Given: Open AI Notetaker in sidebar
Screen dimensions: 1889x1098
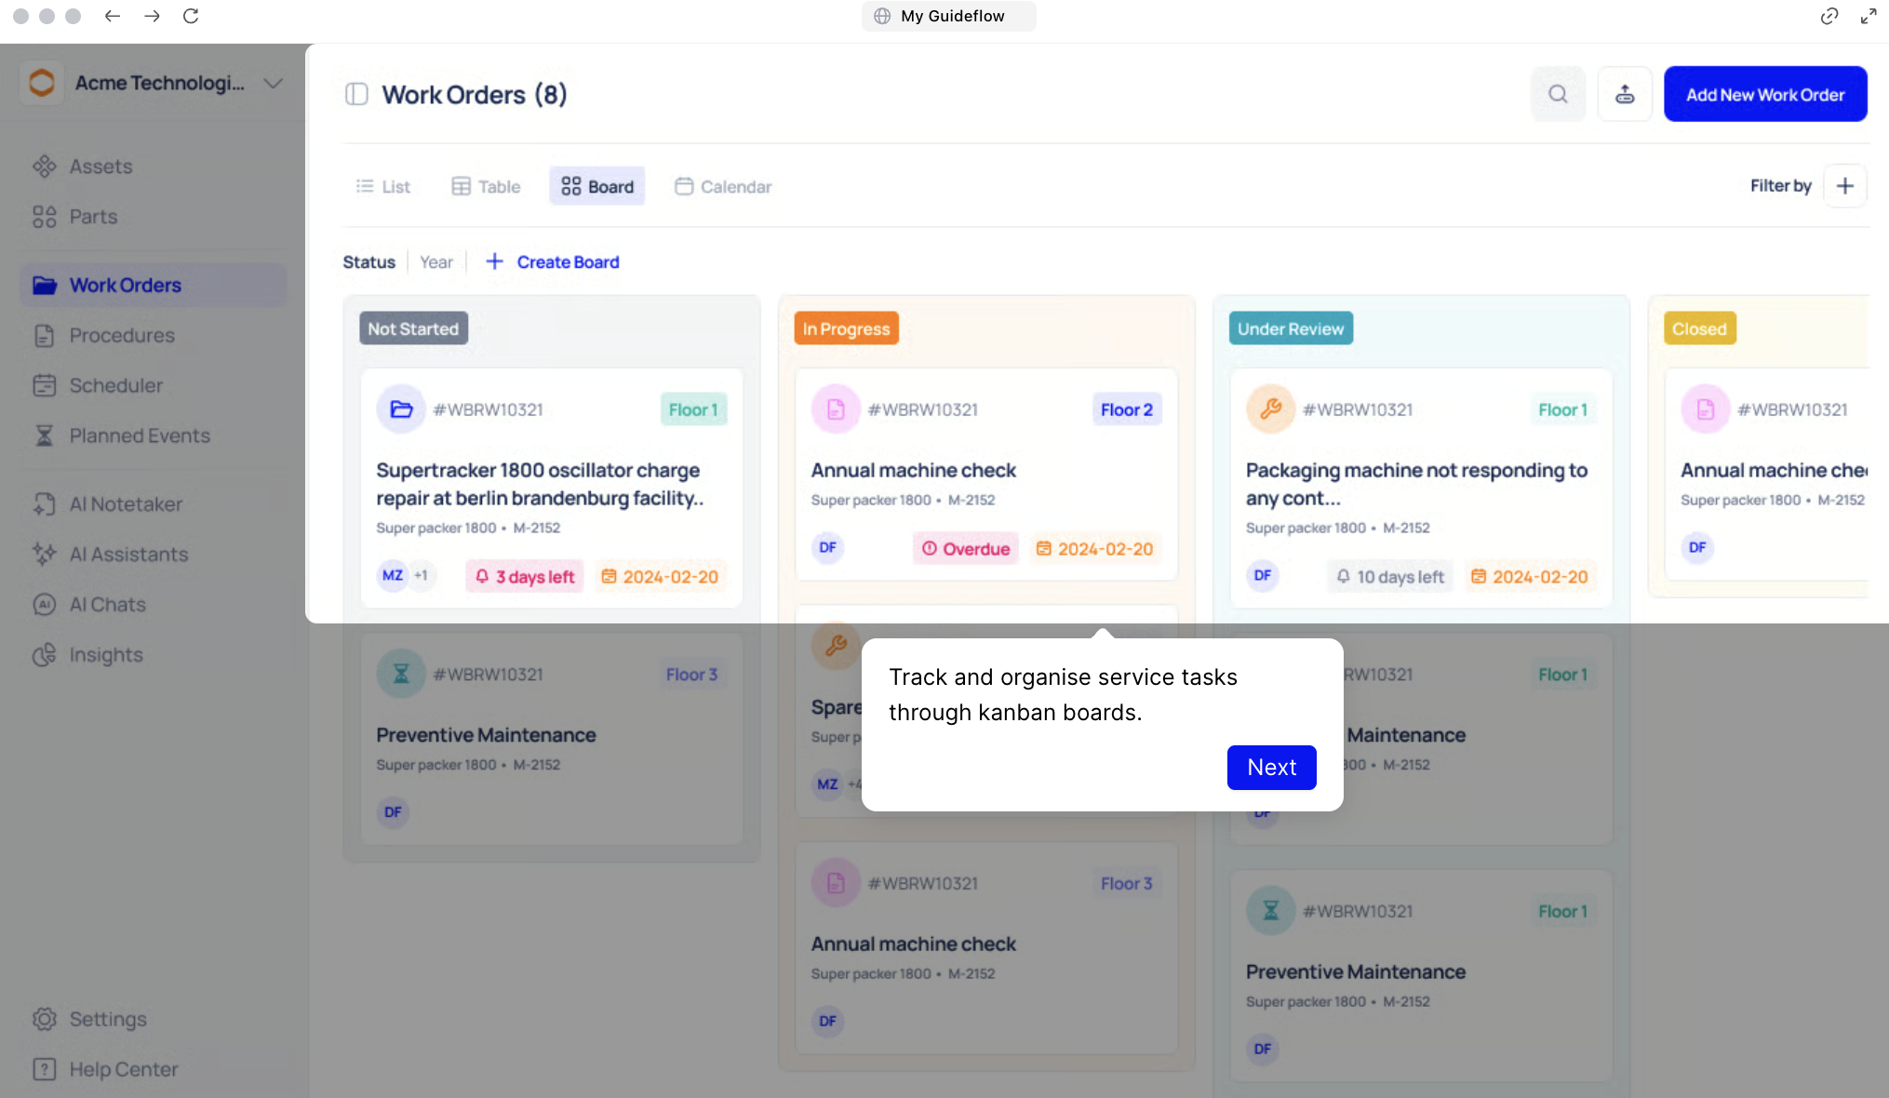Looking at the screenshot, I should [126, 504].
